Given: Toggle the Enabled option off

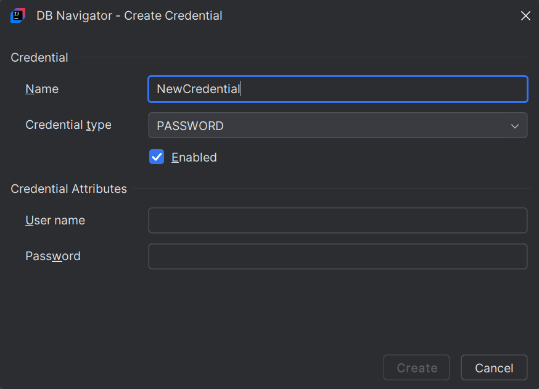Looking at the screenshot, I should pos(157,157).
